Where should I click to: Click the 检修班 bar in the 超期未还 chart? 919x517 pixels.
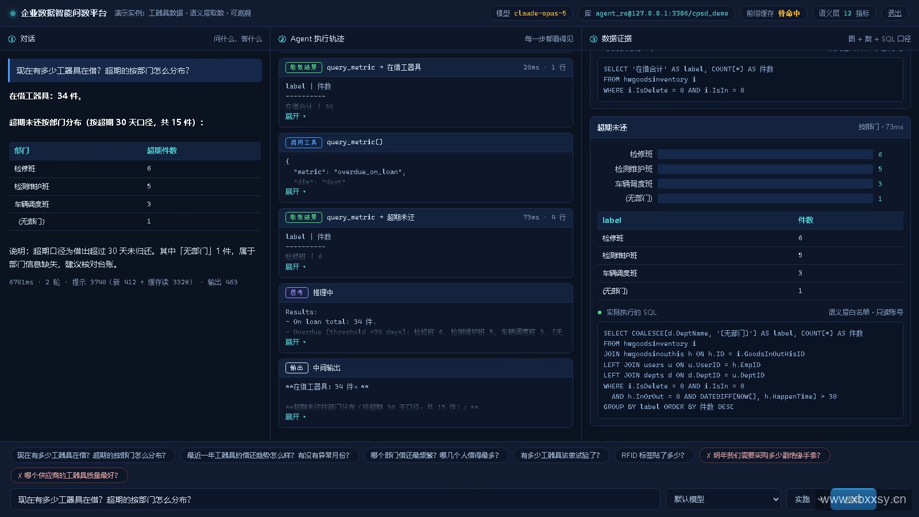click(x=765, y=155)
